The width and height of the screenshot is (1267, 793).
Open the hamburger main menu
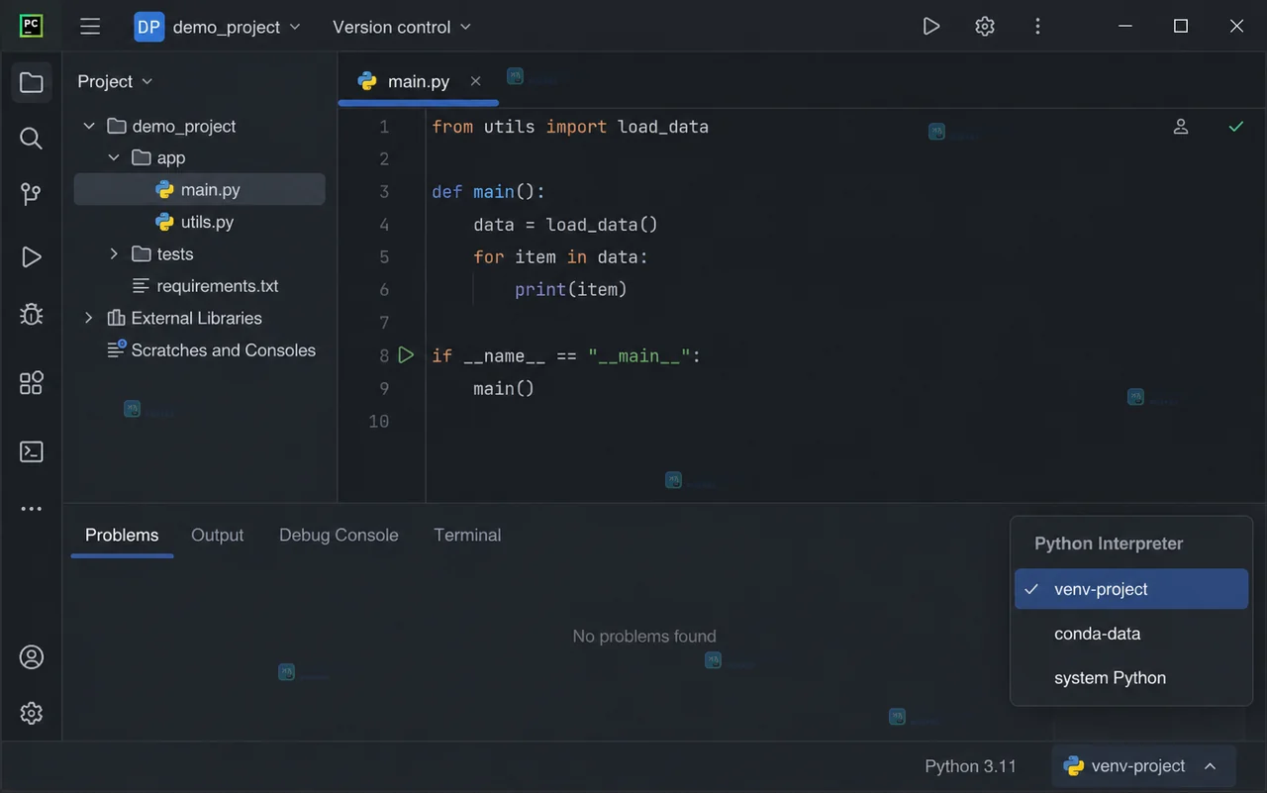coord(90,27)
